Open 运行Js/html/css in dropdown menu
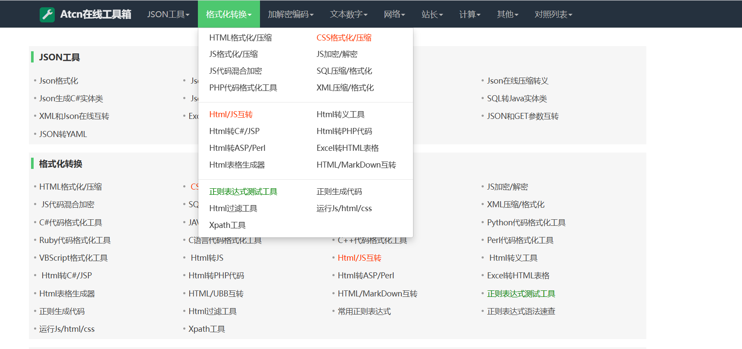 click(x=344, y=208)
